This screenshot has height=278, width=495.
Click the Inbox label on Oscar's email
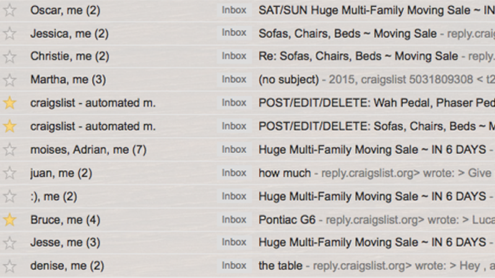click(234, 10)
